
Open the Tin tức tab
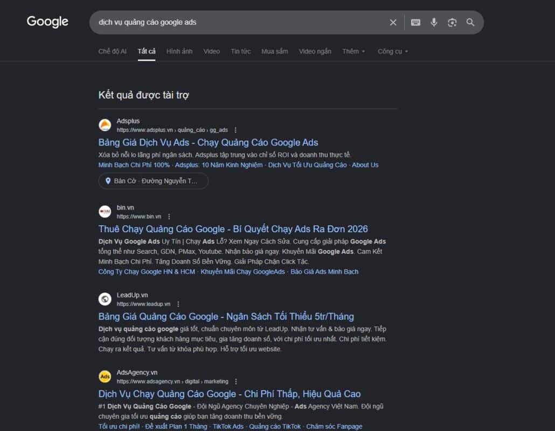[x=241, y=51]
